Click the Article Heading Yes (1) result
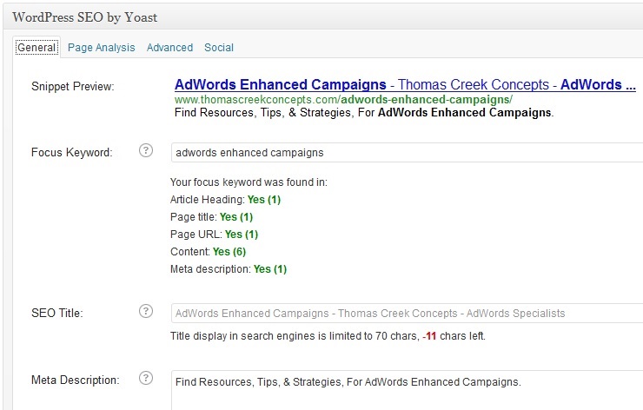 click(264, 200)
